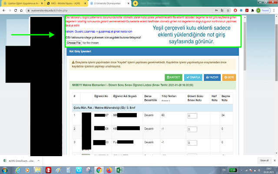Viewport: 278px width, 174px height.
Task: Click the translate page icon
Action: 222,10
